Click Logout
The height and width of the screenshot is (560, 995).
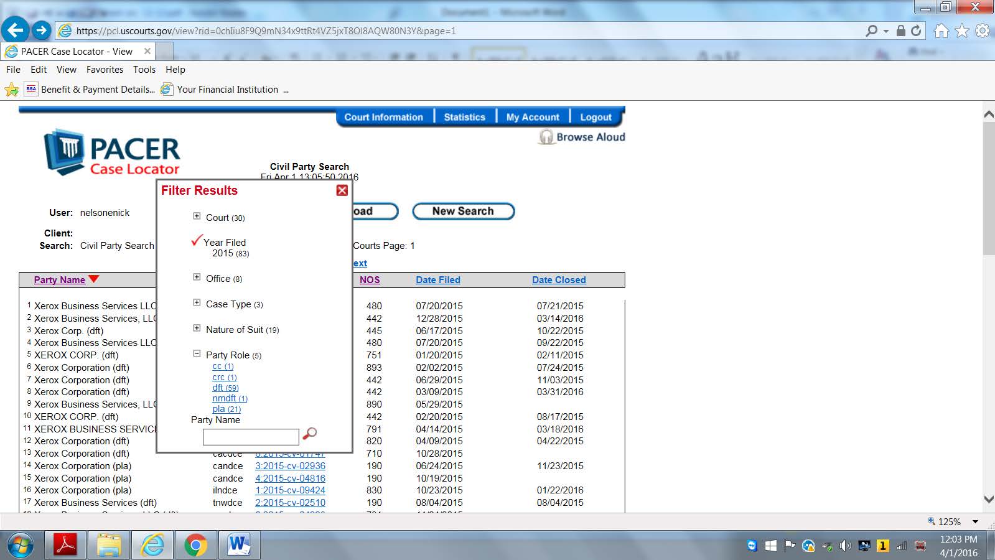coord(596,117)
